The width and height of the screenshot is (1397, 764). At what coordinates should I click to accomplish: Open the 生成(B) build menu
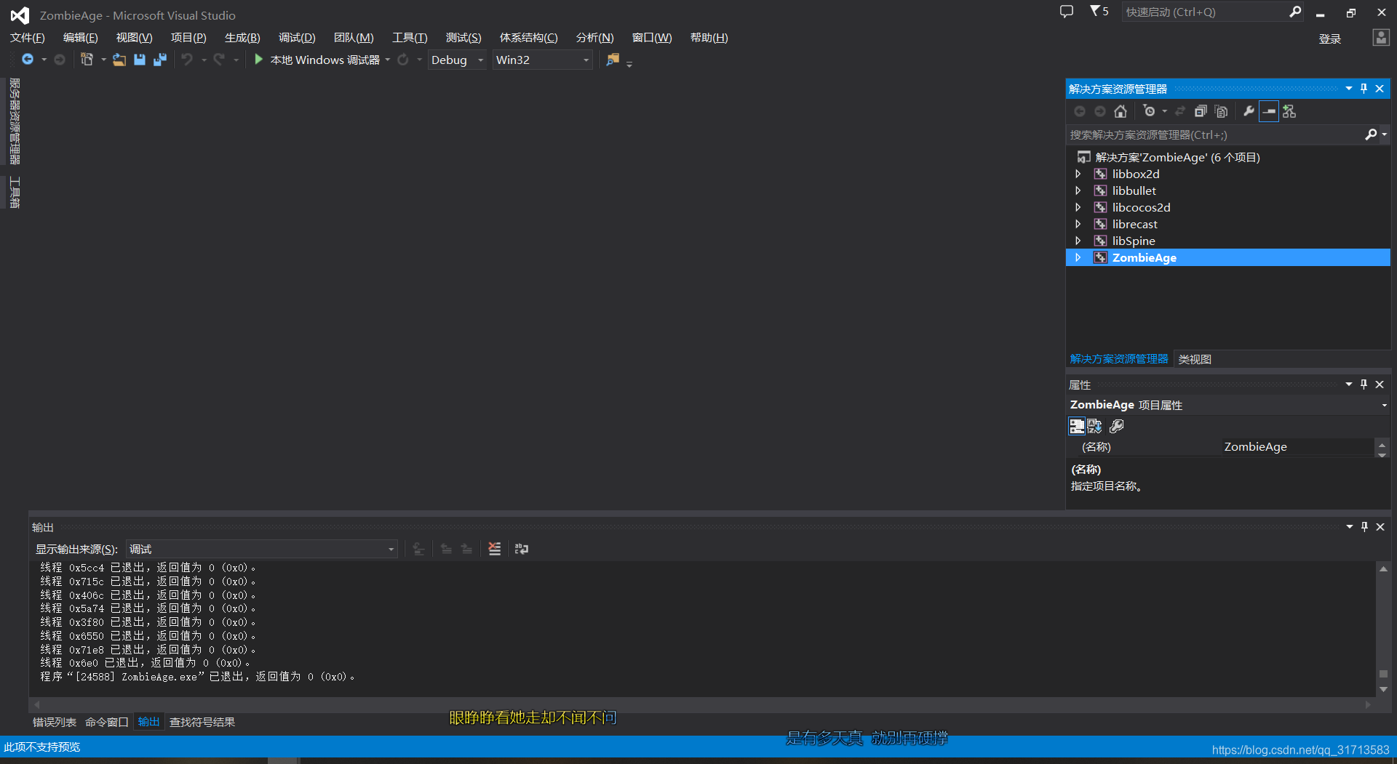[x=242, y=38]
